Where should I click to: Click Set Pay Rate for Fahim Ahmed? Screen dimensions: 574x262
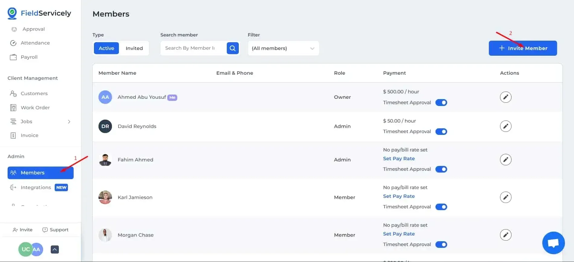point(399,159)
